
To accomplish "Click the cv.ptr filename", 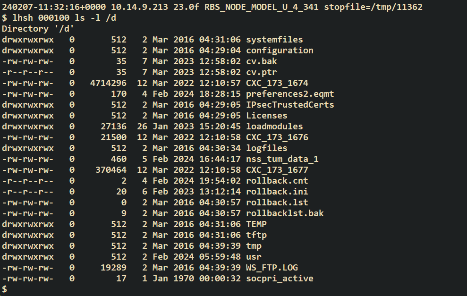I will pos(262,72).
